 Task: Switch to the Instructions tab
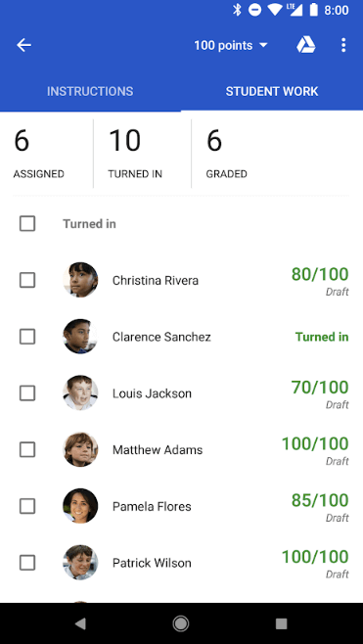click(x=90, y=91)
